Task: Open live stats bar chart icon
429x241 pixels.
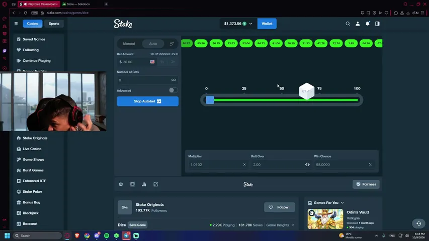Action: pyautogui.click(x=144, y=184)
